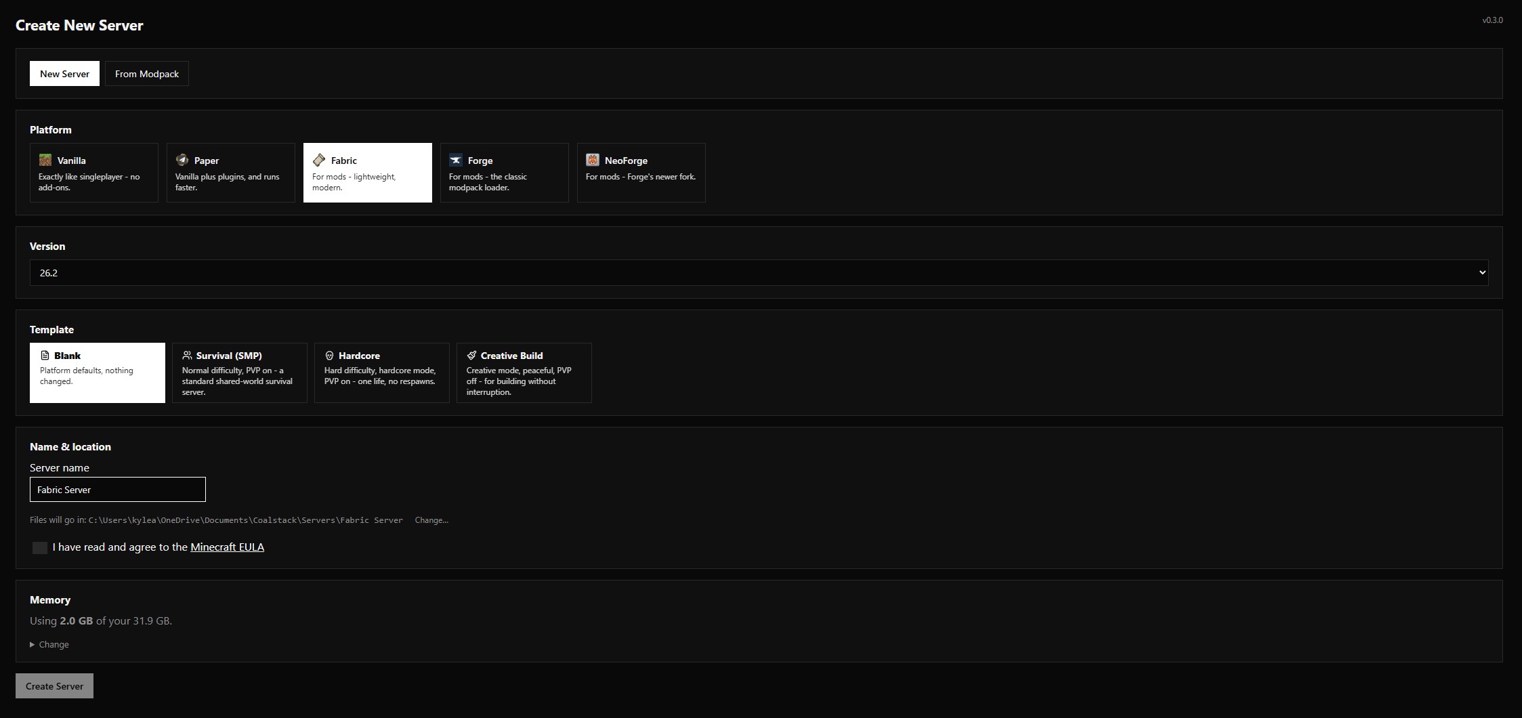1522x718 pixels.
Task: Switch to the New Server tab
Action: pyautogui.click(x=64, y=74)
